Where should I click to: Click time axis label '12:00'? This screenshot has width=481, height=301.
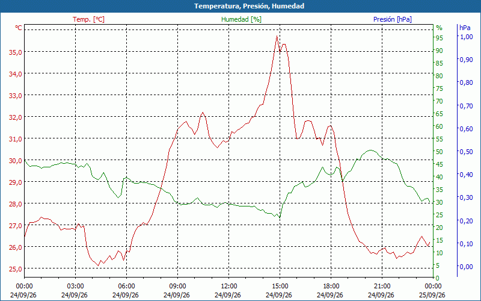229,287
